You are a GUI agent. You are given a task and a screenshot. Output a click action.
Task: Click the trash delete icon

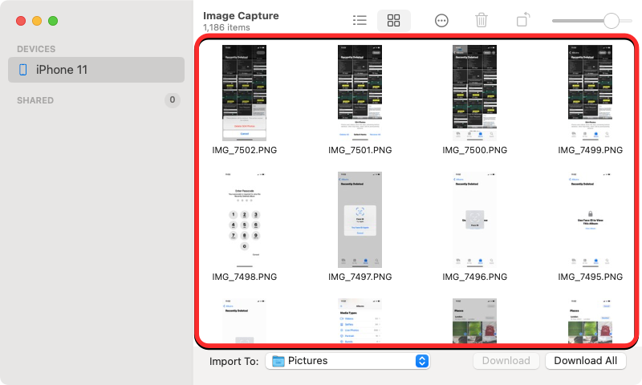point(481,21)
